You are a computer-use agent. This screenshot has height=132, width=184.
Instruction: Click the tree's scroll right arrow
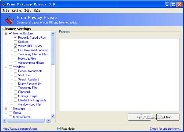pos(48,120)
